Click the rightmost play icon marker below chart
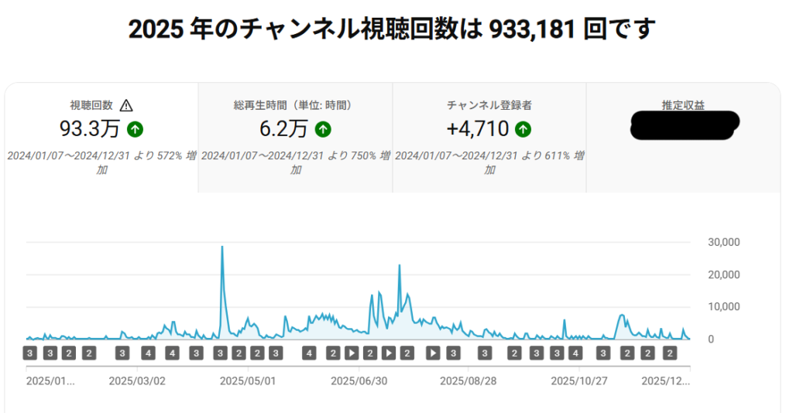 coord(434,353)
